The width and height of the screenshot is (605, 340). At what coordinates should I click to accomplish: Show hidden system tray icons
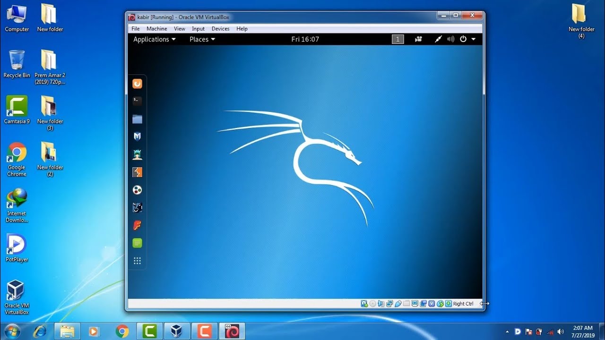click(508, 331)
